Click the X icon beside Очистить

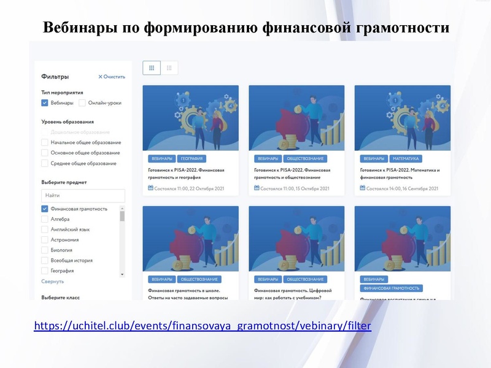(x=101, y=75)
